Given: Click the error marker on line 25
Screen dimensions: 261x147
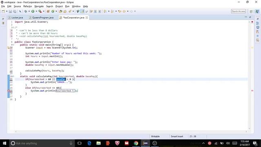Looking at the screenshot, I should (9, 91).
